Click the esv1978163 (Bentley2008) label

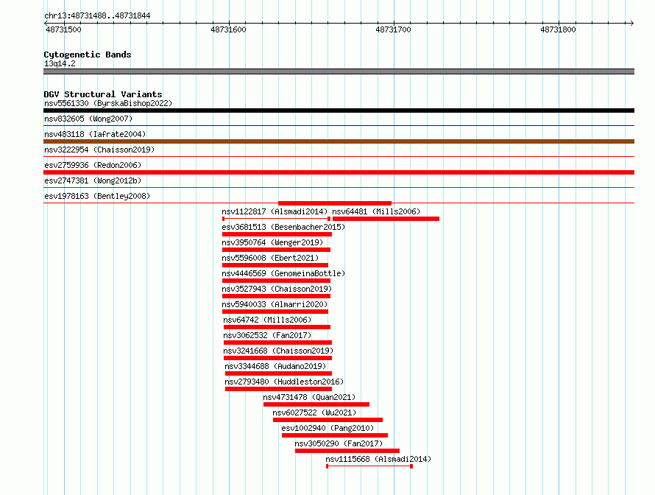pos(97,196)
